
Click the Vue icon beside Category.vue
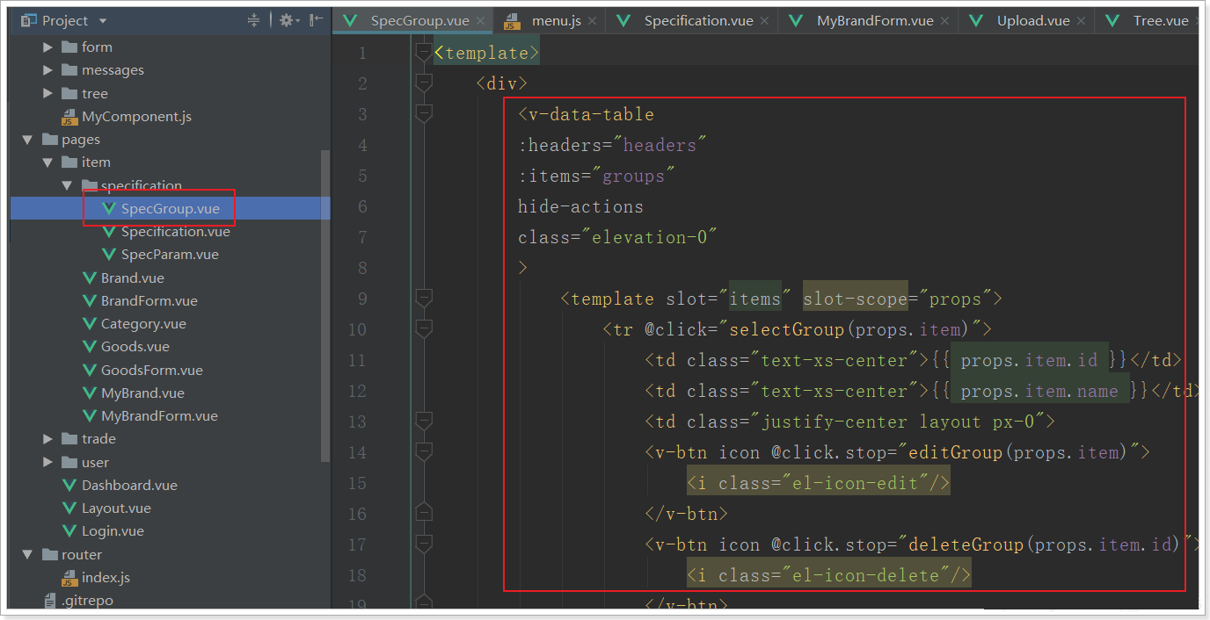[x=89, y=324]
